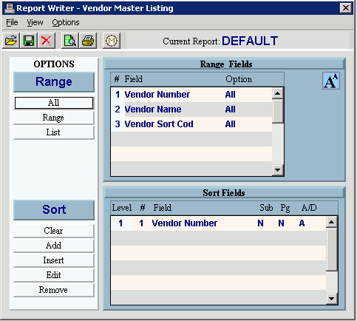Click the red X delete icon
Viewport: 357px width, 321px height.
point(47,41)
